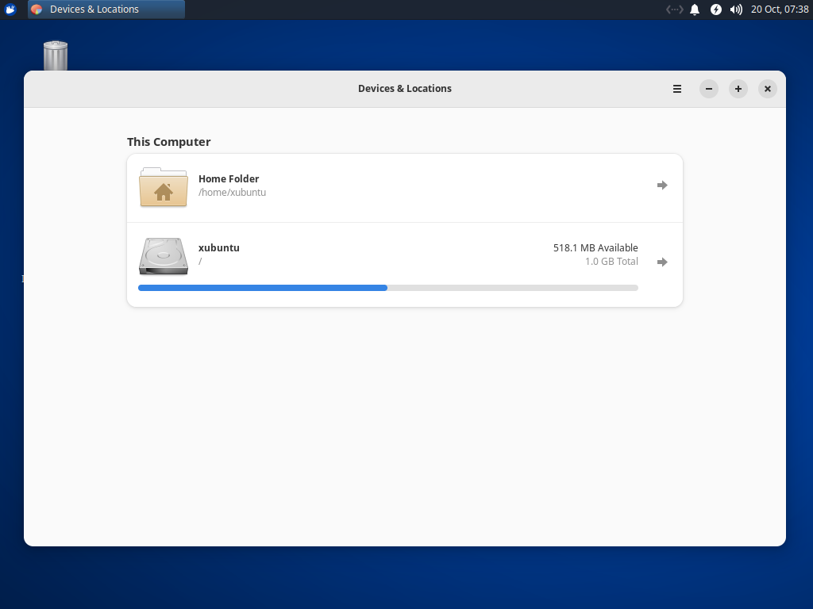The width and height of the screenshot is (813, 609).
Task: Scan the Home Folder via its arrow icon
Action: pyautogui.click(x=662, y=185)
